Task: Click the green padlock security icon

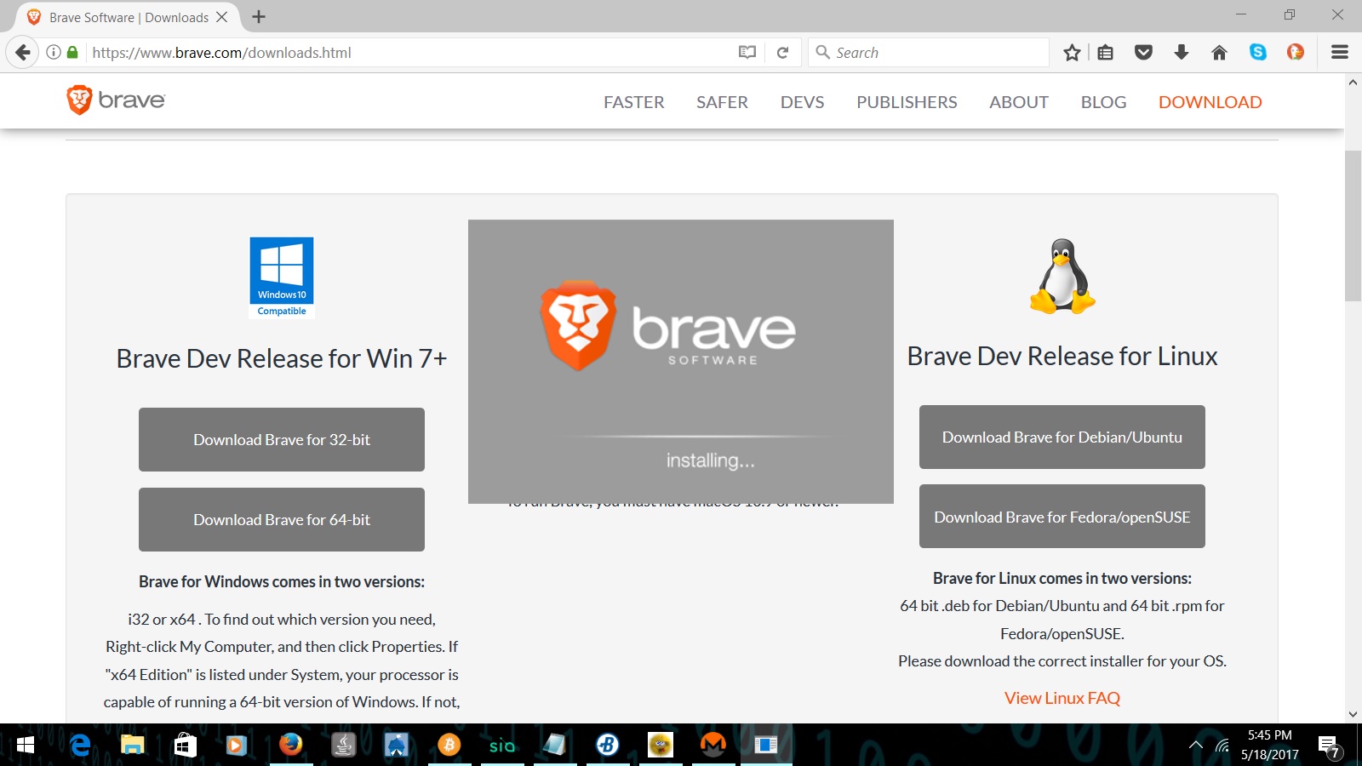Action: (72, 52)
